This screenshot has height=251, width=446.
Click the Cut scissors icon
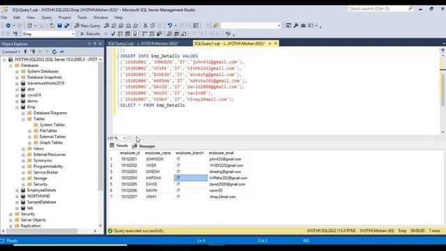click(146, 26)
